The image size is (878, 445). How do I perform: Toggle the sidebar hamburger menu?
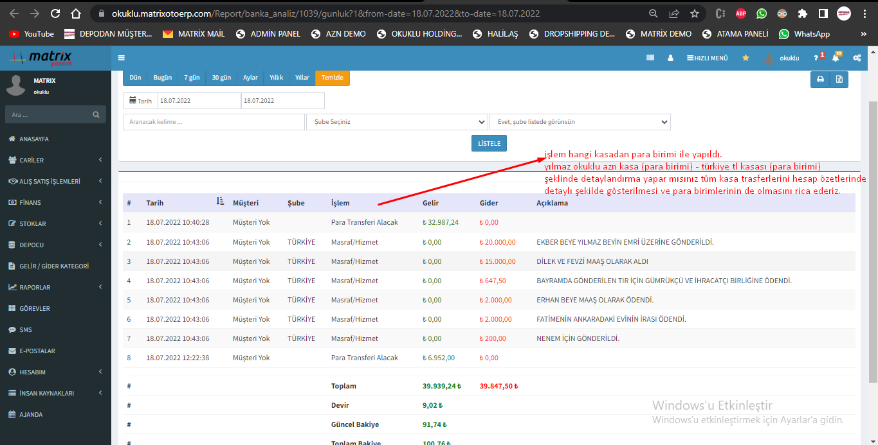(x=122, y=58)
